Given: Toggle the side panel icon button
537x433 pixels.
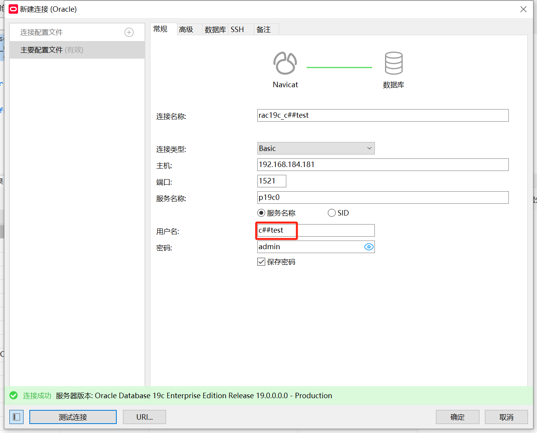Looking at the screenshot, I should (16, 417).
